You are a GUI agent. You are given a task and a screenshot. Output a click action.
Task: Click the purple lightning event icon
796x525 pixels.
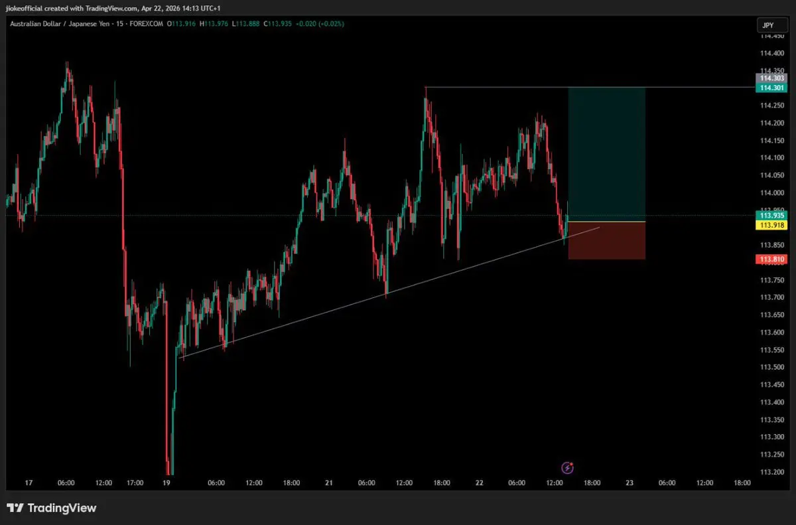pos(567,468)
